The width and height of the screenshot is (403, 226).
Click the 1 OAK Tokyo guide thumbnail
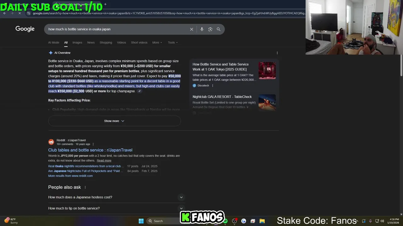(x=267, y=70)
